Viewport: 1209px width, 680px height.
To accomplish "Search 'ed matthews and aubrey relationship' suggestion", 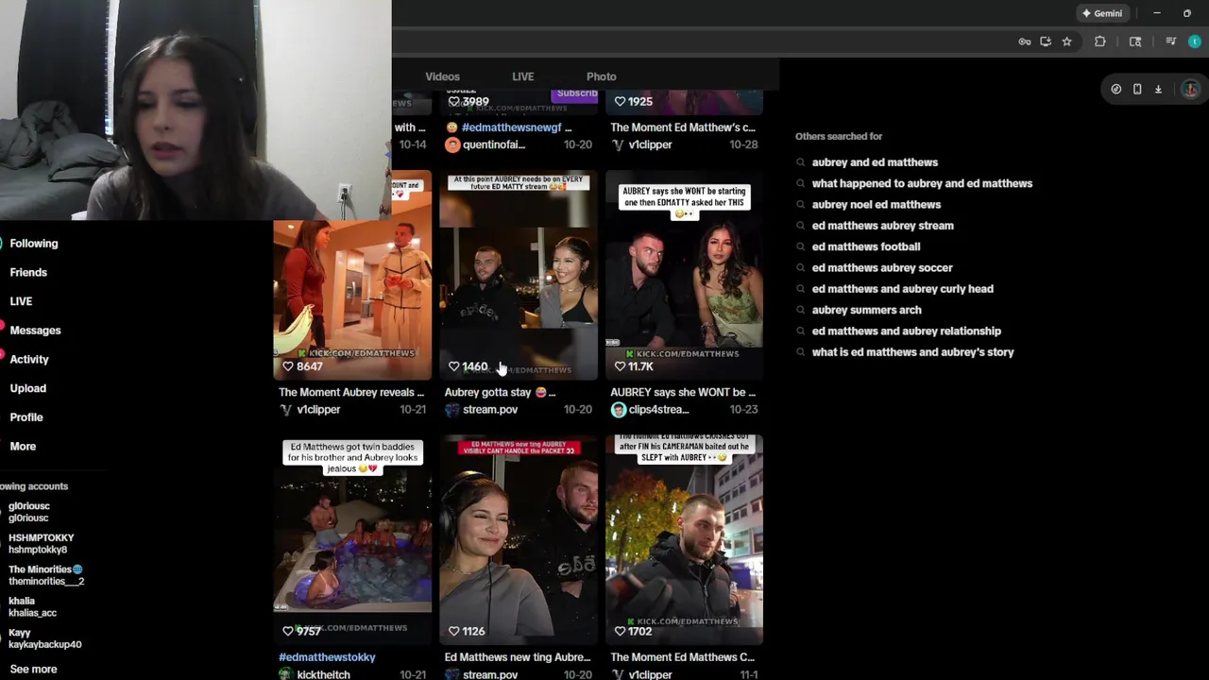I will click(x=907, y=331).
